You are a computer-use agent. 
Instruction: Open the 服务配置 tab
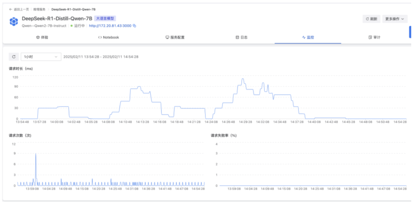tap(175, 37)
